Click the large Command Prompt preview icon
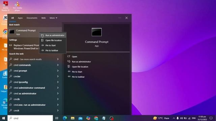Viewport: 216px width, 121px height. [97, 32]
